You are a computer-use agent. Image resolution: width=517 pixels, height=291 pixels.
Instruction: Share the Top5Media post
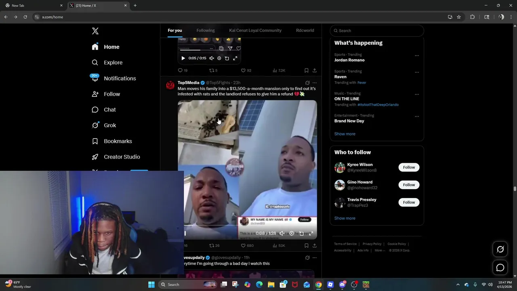click(x=315, y=245)
